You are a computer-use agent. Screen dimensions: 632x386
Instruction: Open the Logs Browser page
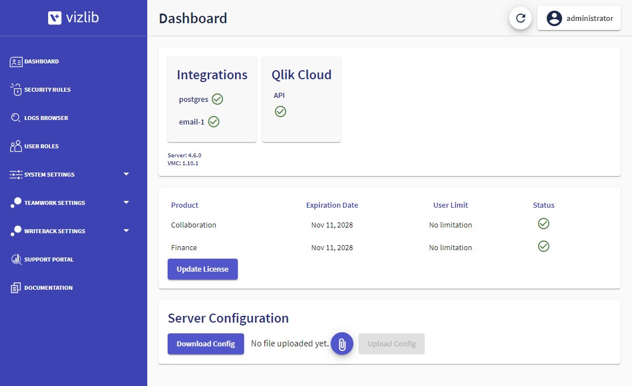pyautogui.click(x=46, y=118)
